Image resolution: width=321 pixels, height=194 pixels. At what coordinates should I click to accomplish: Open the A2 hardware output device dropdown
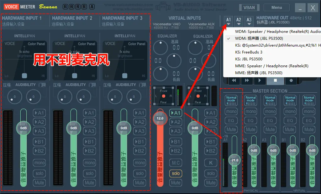[239, 21]
